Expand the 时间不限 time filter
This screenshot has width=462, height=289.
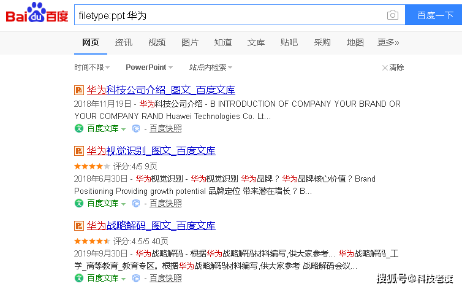tap(92, 67)
